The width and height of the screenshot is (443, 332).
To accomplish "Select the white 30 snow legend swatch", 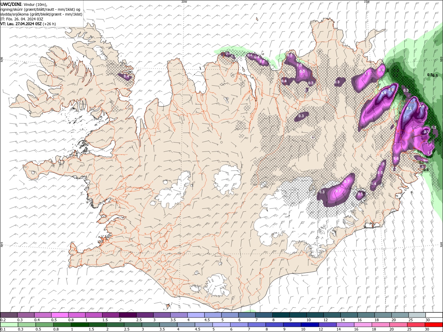I will coord(434,315).
